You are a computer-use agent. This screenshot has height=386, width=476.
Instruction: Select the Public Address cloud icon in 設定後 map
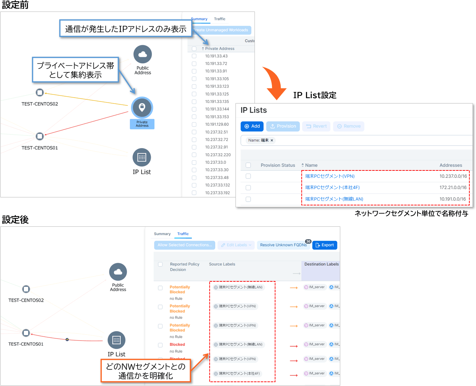[x=118, y=272]
